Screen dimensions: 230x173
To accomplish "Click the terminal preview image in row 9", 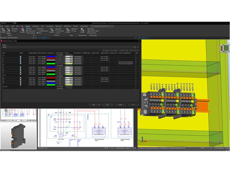I will (x=69, y=69).
